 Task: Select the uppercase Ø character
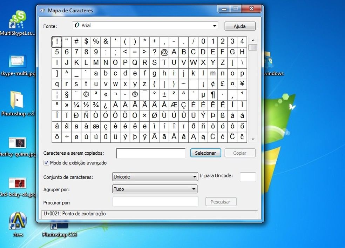pyautogui.click(x=154, y=116)
